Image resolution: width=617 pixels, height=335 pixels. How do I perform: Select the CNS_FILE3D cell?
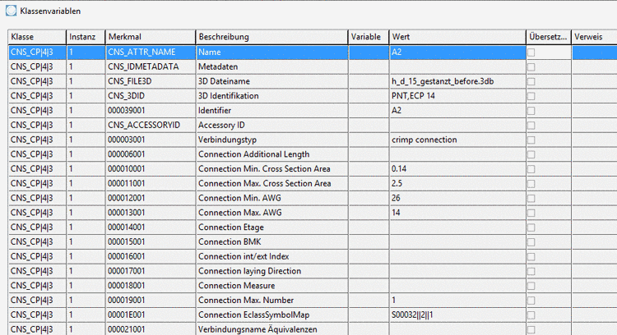[x=151, y=81]
